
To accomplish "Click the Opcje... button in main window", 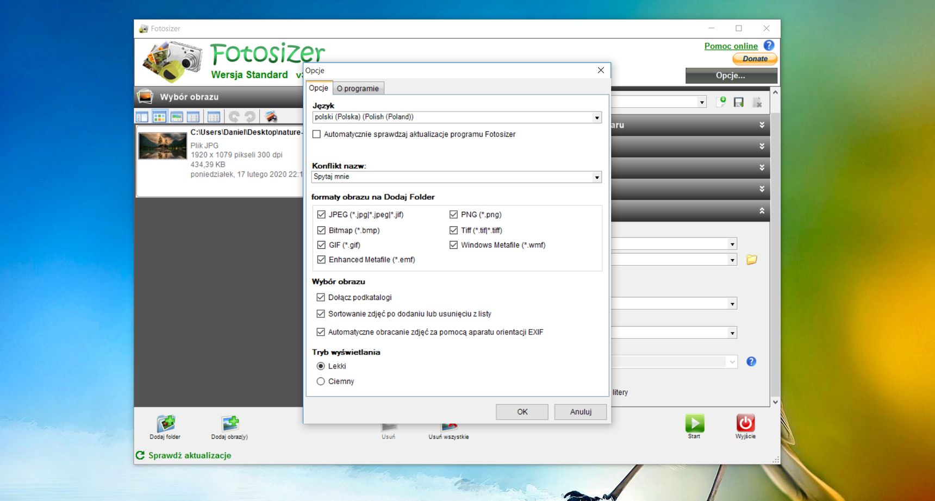I will point(731,76).
